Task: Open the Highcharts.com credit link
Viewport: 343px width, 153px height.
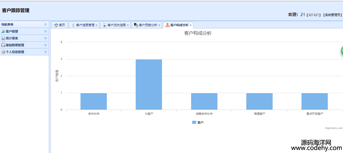Action: point(334,128)
